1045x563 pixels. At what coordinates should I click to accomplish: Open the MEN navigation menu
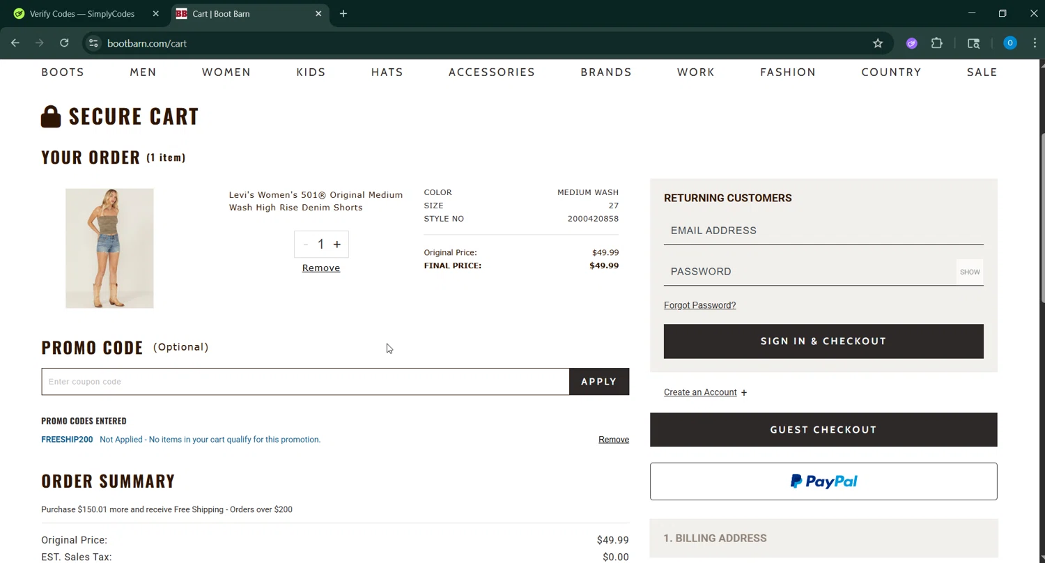pos(143,72)
